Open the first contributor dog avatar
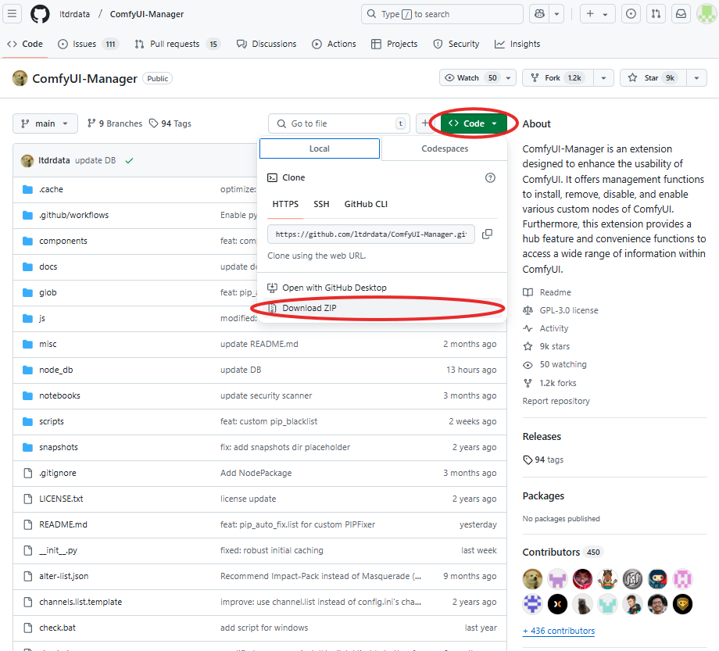This screenshot has width=719, height=651. pyautogui.click(x=532, y=579)
